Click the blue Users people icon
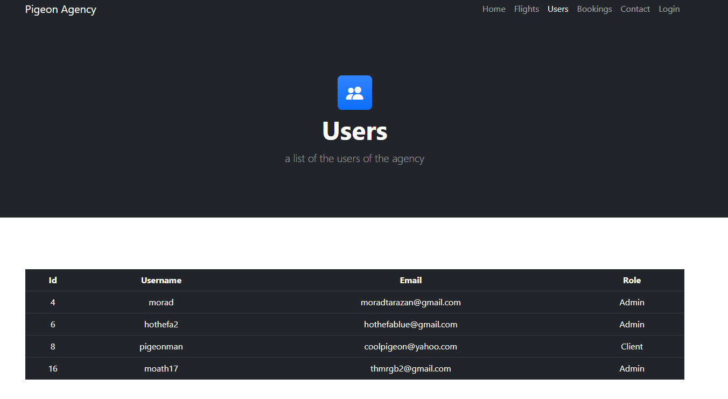This screenshot has height=399, width=728. click(354, 92)
